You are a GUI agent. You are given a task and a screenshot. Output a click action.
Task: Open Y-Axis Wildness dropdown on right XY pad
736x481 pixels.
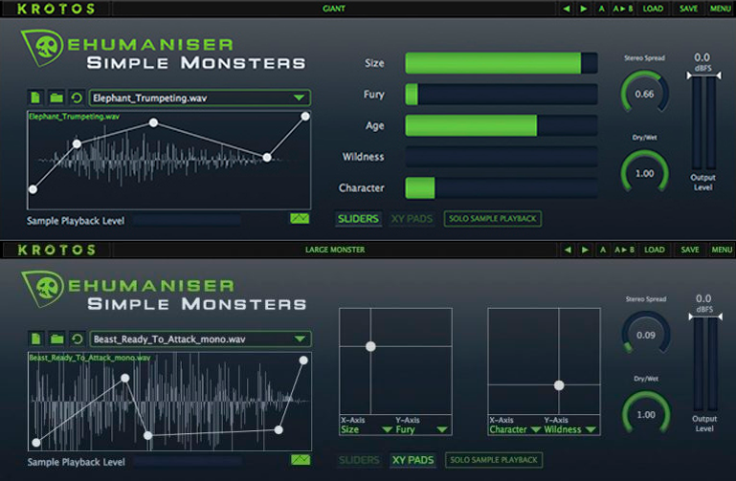click(x=570, y=429)
